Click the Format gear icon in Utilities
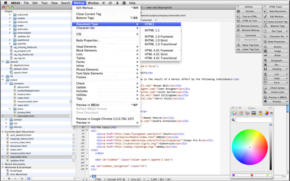 [x=239, y=11]
